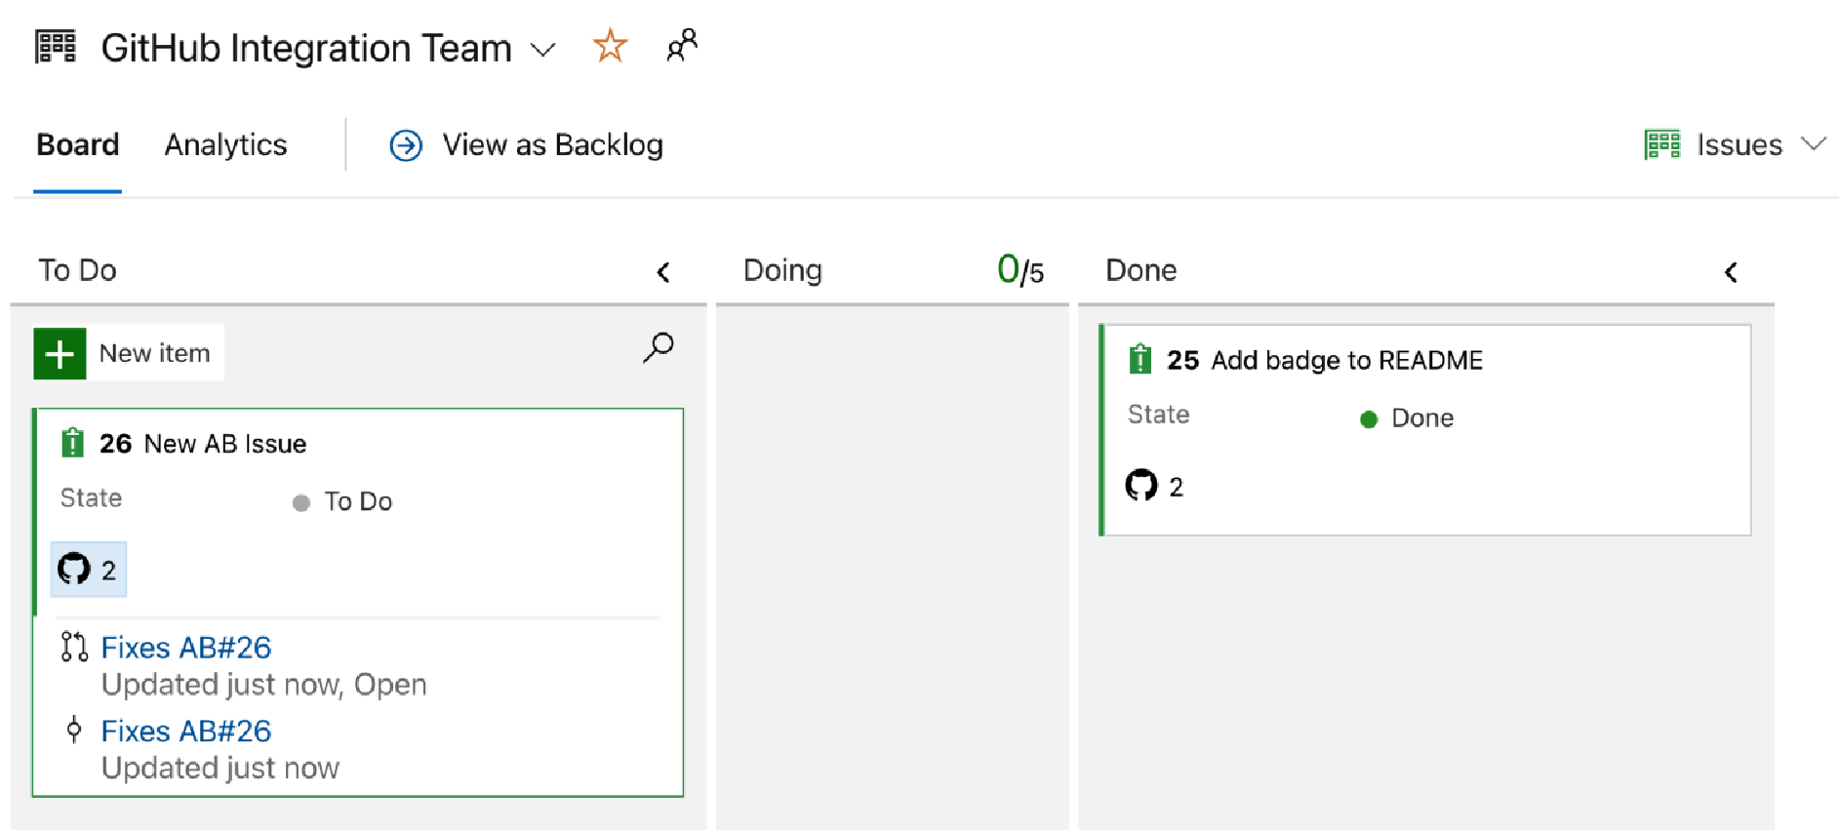
Task: Click the ID number 26 on card
Action: 115,444
